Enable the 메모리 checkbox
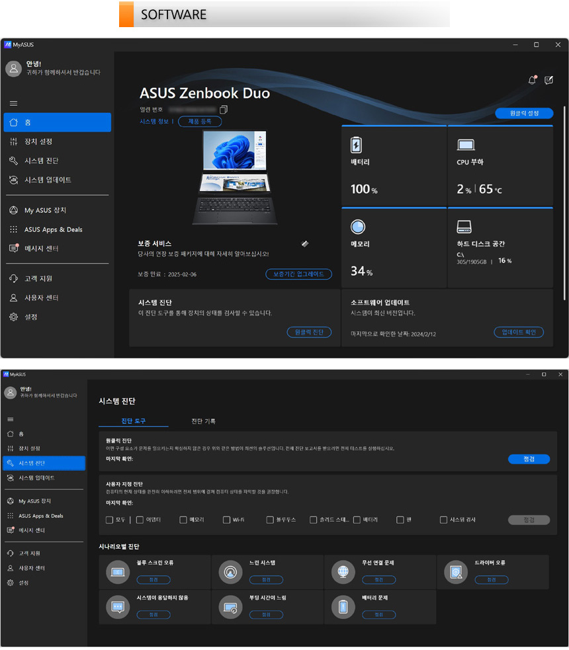The image size is (569, 650). 183,520
